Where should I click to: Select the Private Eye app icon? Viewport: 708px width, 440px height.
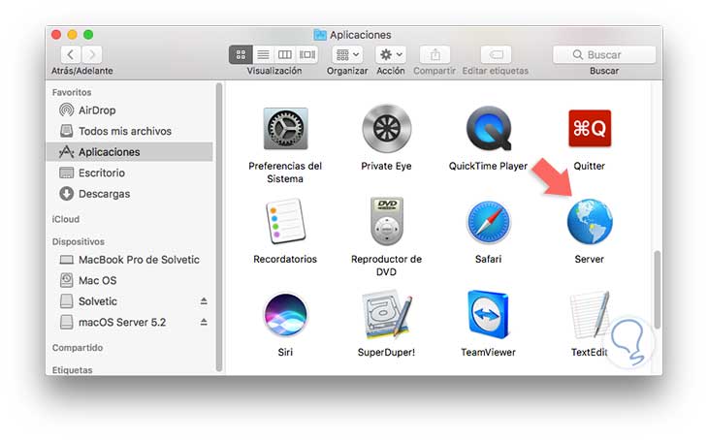coord(387,129)
